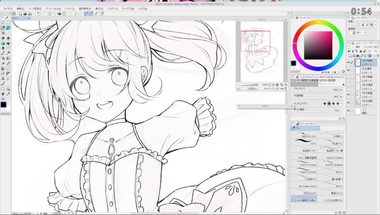The image size is (380, 215).
Task: Click the New document icon in command bar
Action: [x=20, y=14]
